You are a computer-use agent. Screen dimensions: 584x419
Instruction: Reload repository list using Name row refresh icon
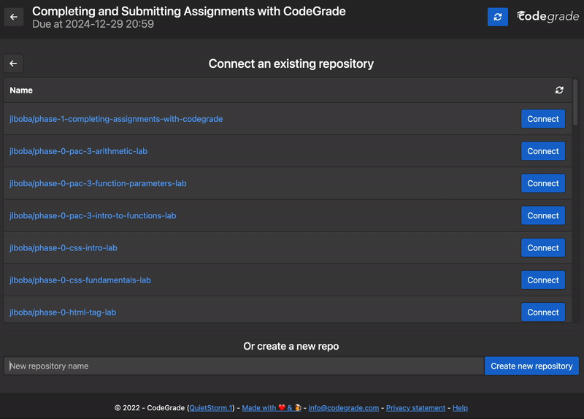point(559,90)
